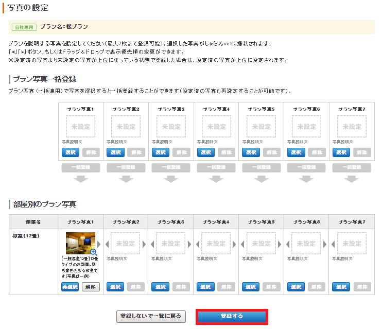This screenshot has height=329, width=382.
Task: Click left arrow beside room プラン写真2 slot
Action: (x=108, y=244)
